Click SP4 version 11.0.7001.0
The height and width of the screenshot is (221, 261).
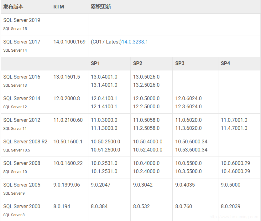click(x=234, y=120)
